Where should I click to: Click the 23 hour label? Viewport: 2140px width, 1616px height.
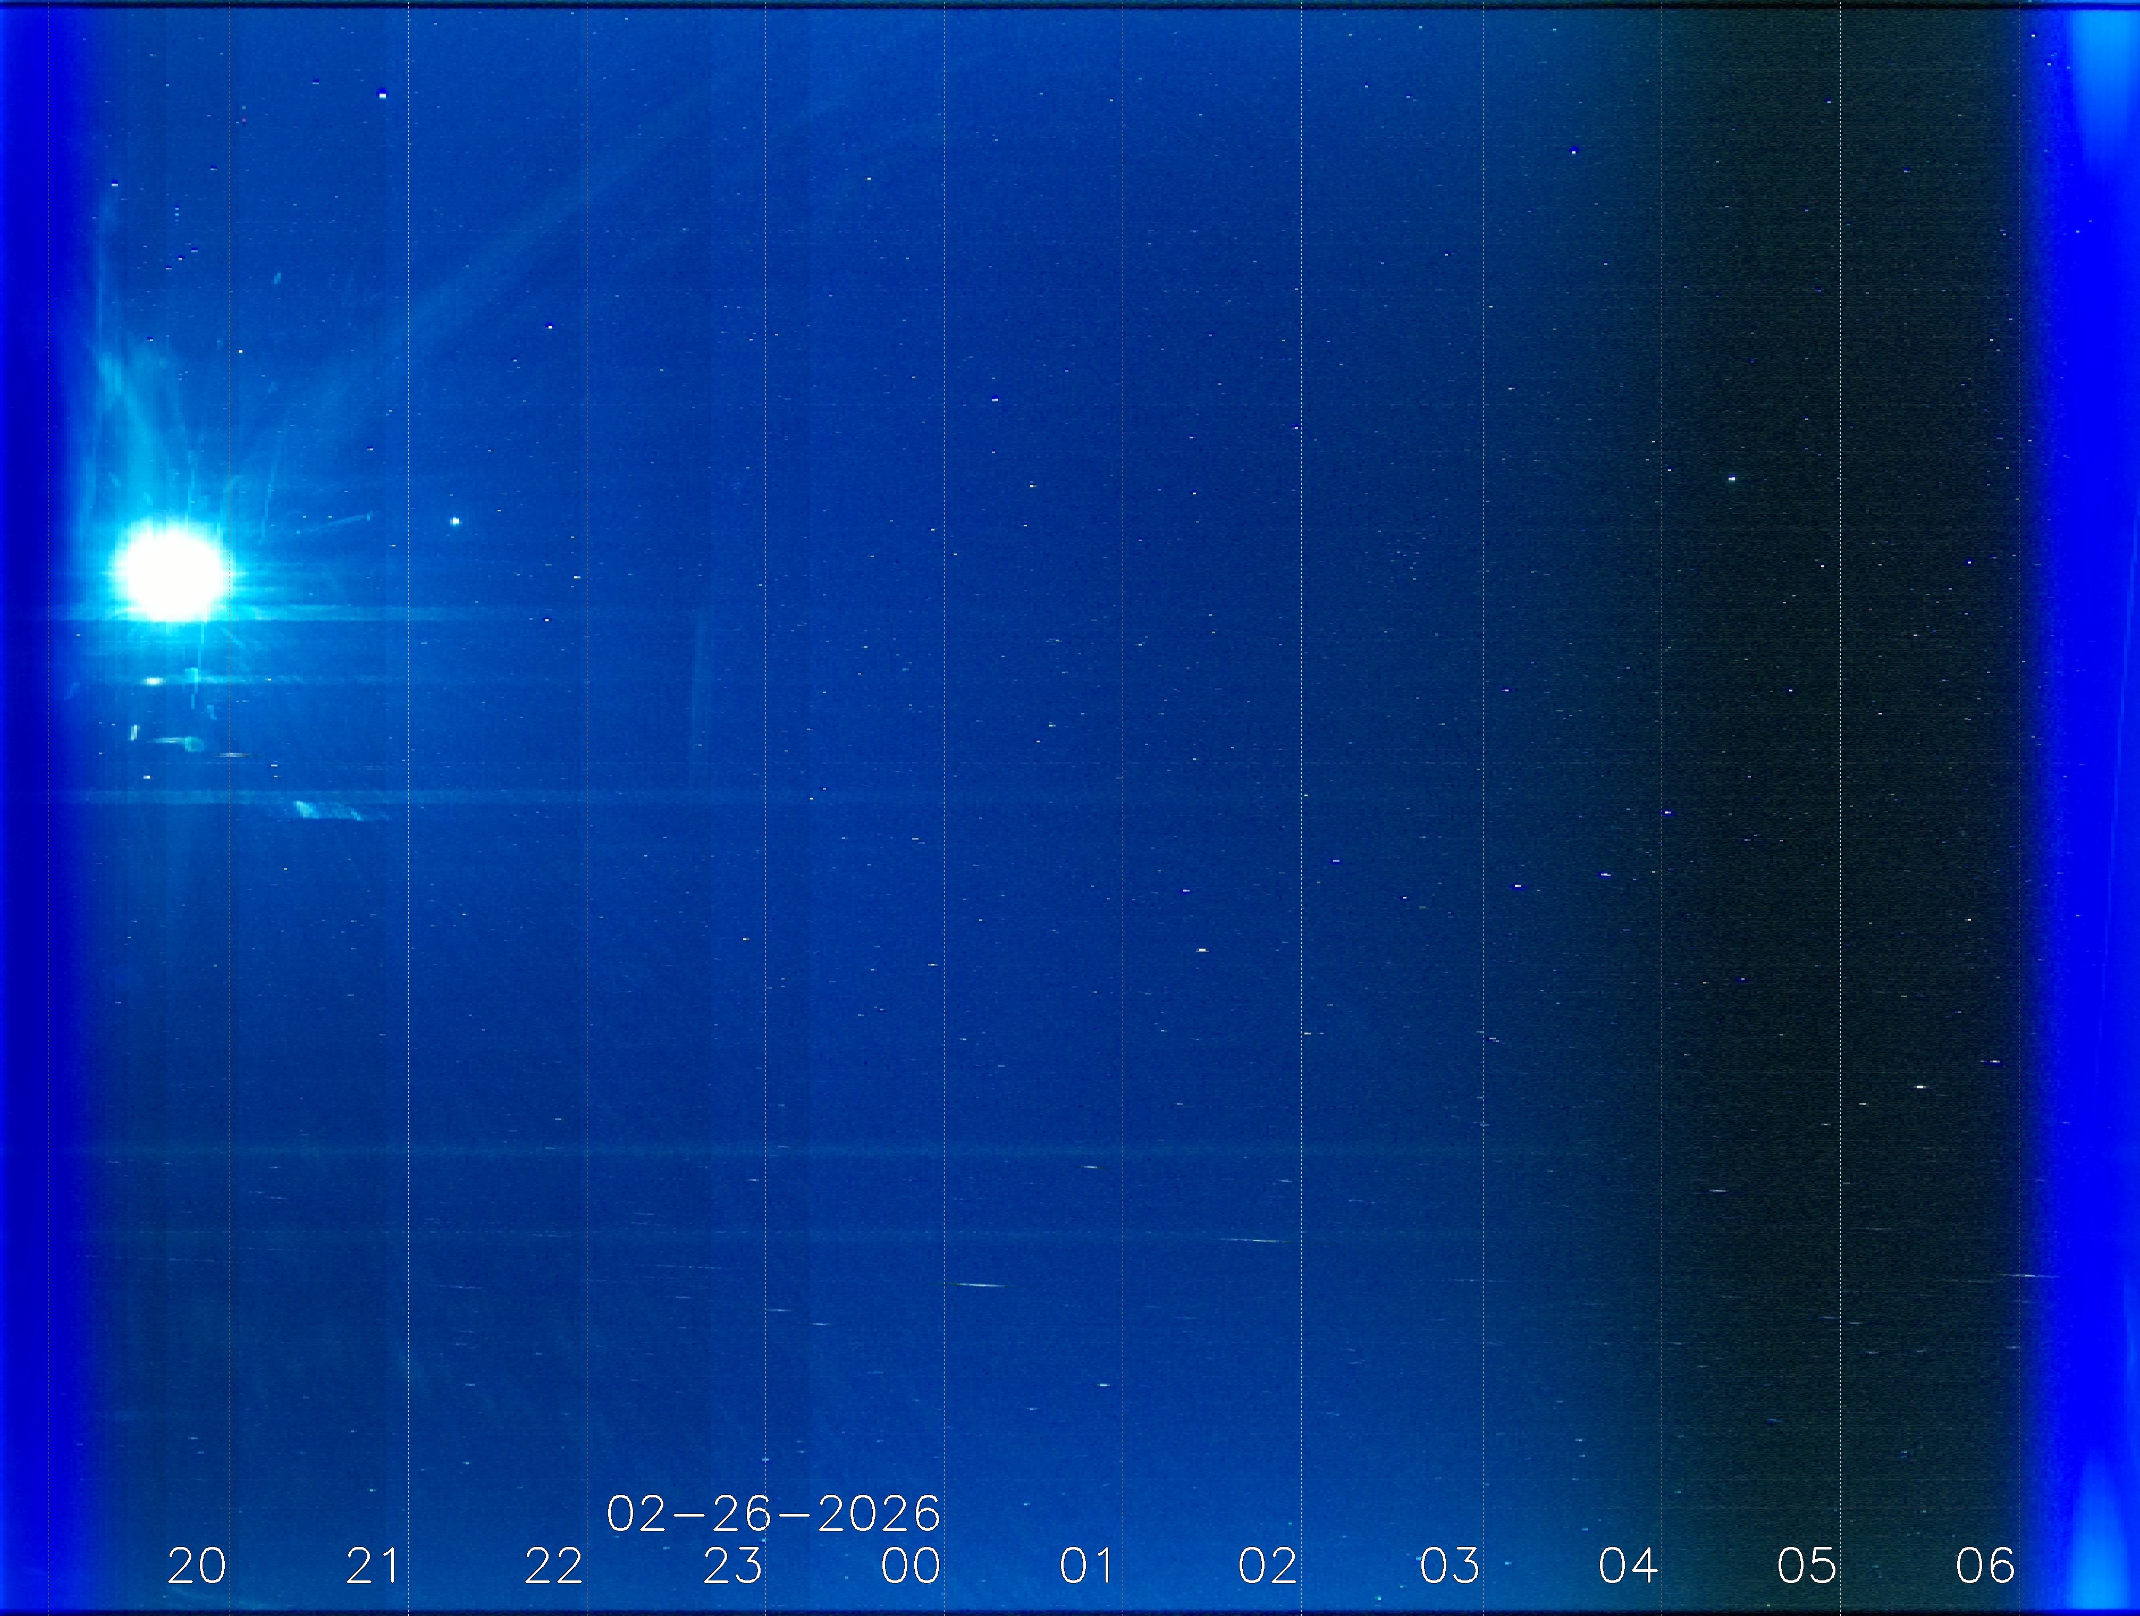pos(732,1565)
